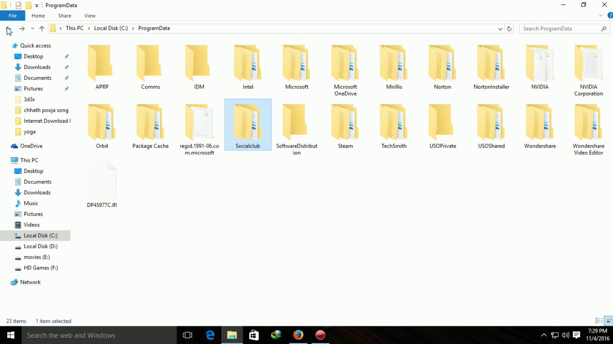Viewport: 613px width, 344px height.
Task: Select the NVIDIA Corporation folder
Action: pos(589,71)
